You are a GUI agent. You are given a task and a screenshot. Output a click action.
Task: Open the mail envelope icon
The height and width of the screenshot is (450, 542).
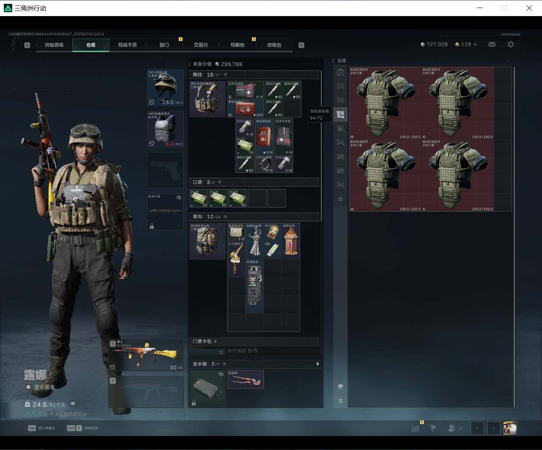click(x=492, y=44)
